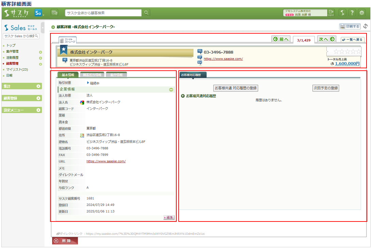Select the お客様対応履歴 tab
The image size is (372, 249).
tap(193, 75)
